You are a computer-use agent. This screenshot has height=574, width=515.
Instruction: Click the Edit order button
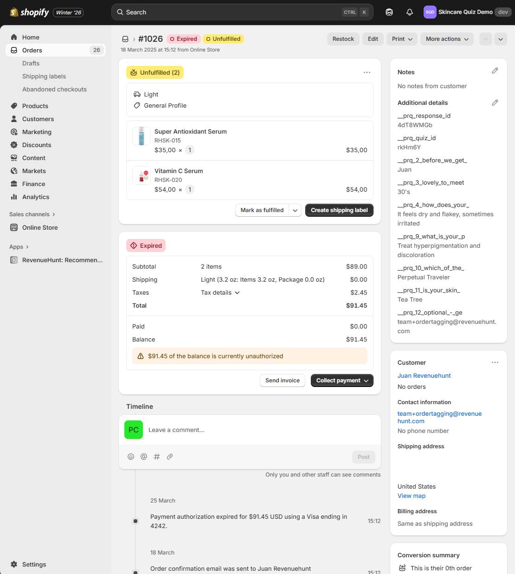click(x=373, y=39)
